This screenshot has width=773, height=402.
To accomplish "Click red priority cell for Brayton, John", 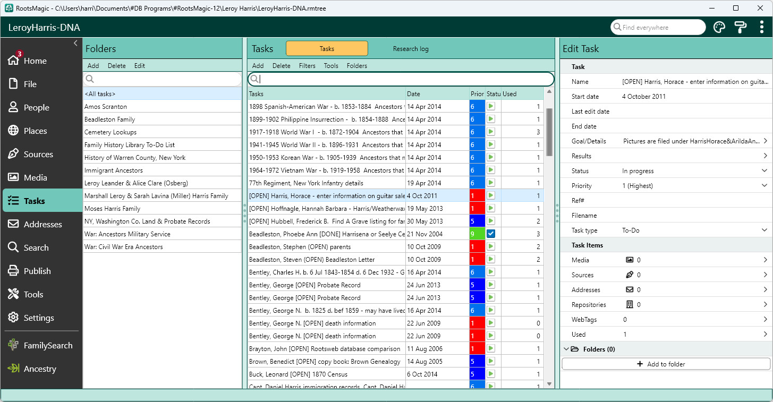I will [477, 348].
